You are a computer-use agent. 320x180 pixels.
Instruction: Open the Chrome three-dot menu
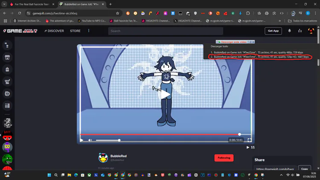tap(315, 13)
